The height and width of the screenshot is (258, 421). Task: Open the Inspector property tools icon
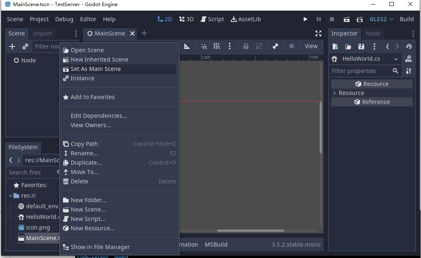click(408, 71)
